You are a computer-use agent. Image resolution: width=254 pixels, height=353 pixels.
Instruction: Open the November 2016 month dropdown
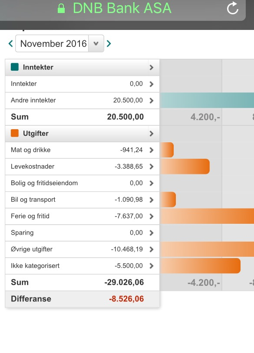tap(60, 43)
